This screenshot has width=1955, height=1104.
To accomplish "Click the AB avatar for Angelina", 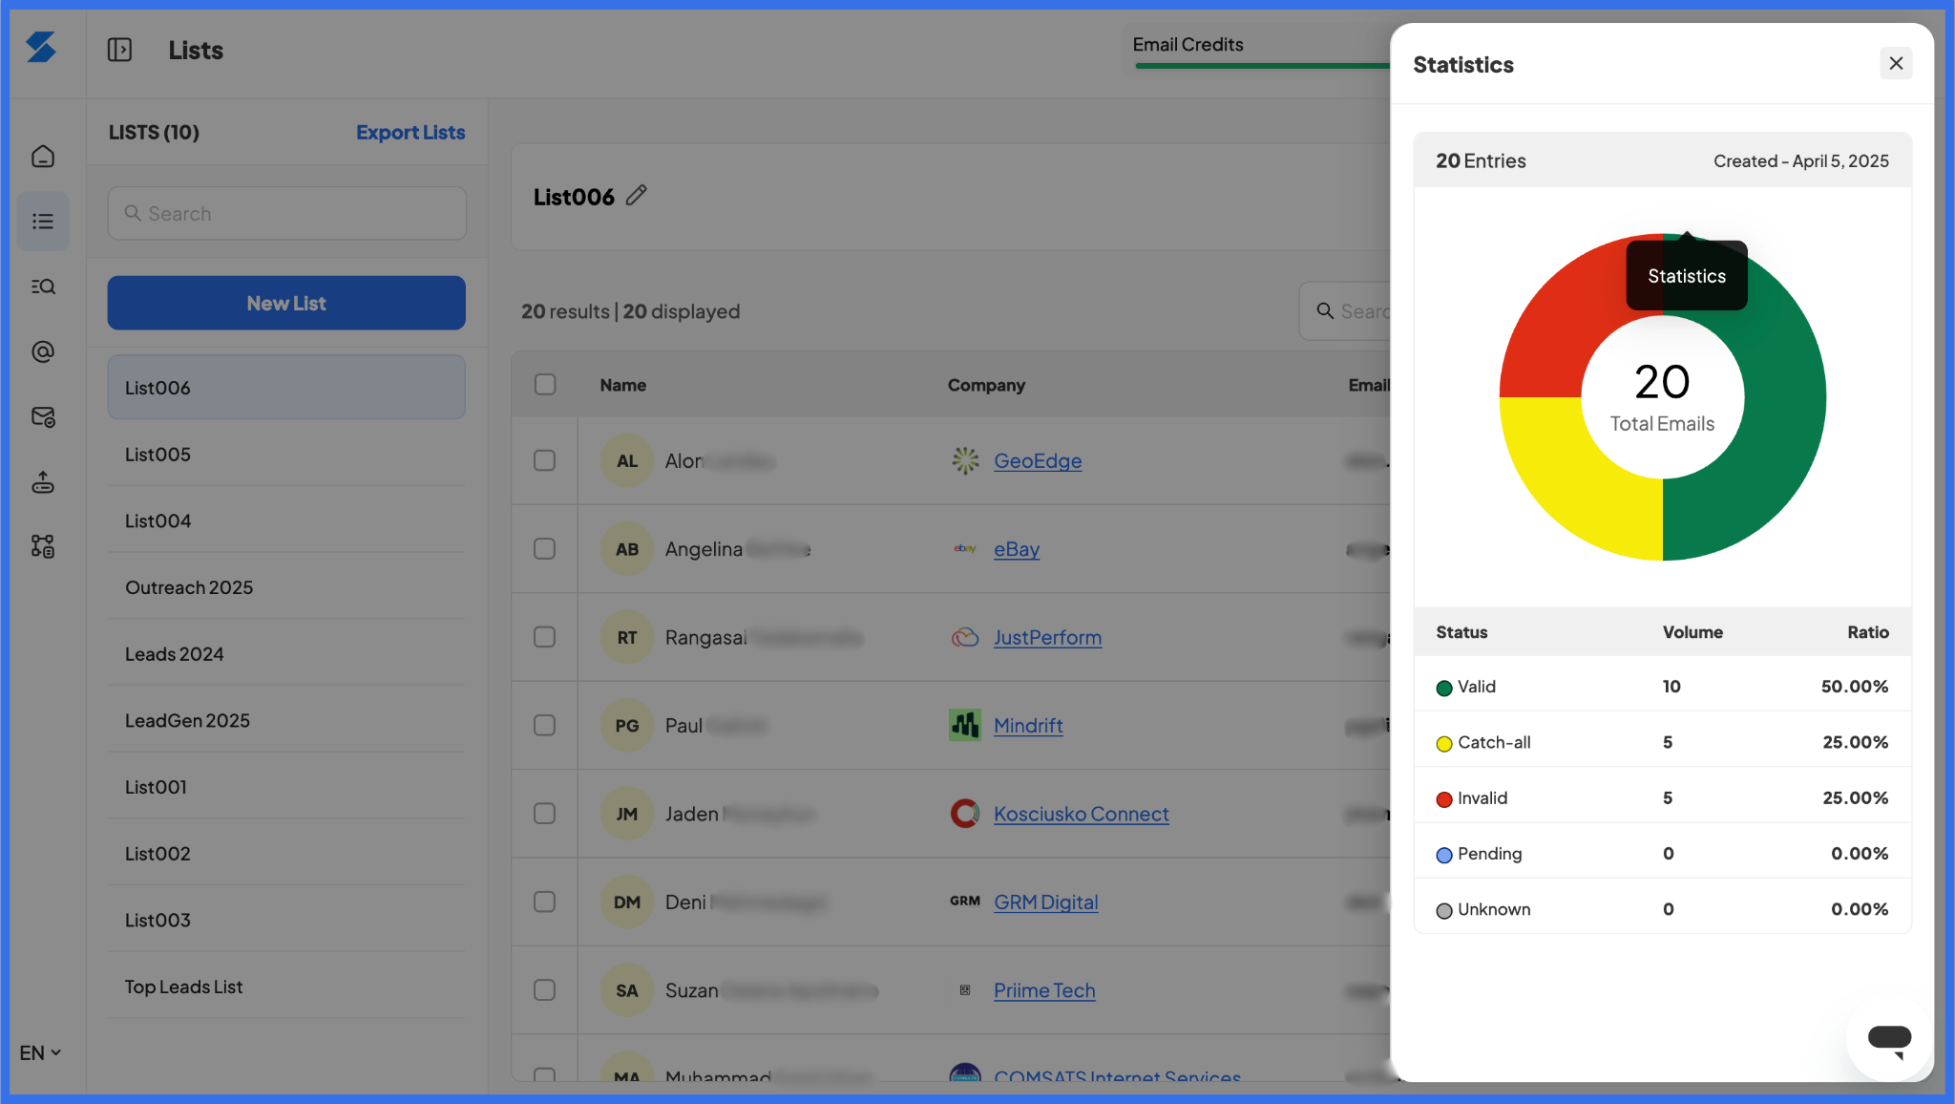I will pos(626,549).
